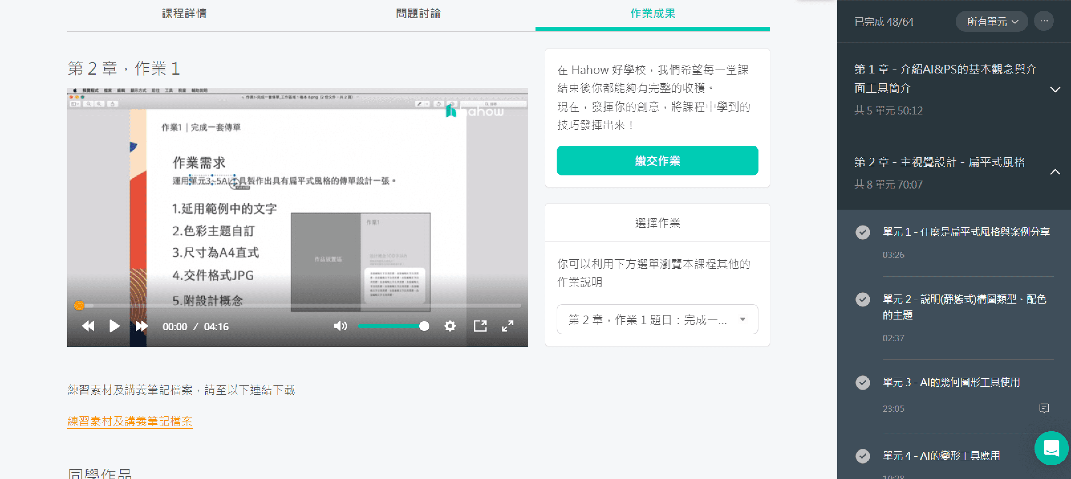Click the three-dots more options button
This screenshot has width=1071, height=479.
[1044, 21]
